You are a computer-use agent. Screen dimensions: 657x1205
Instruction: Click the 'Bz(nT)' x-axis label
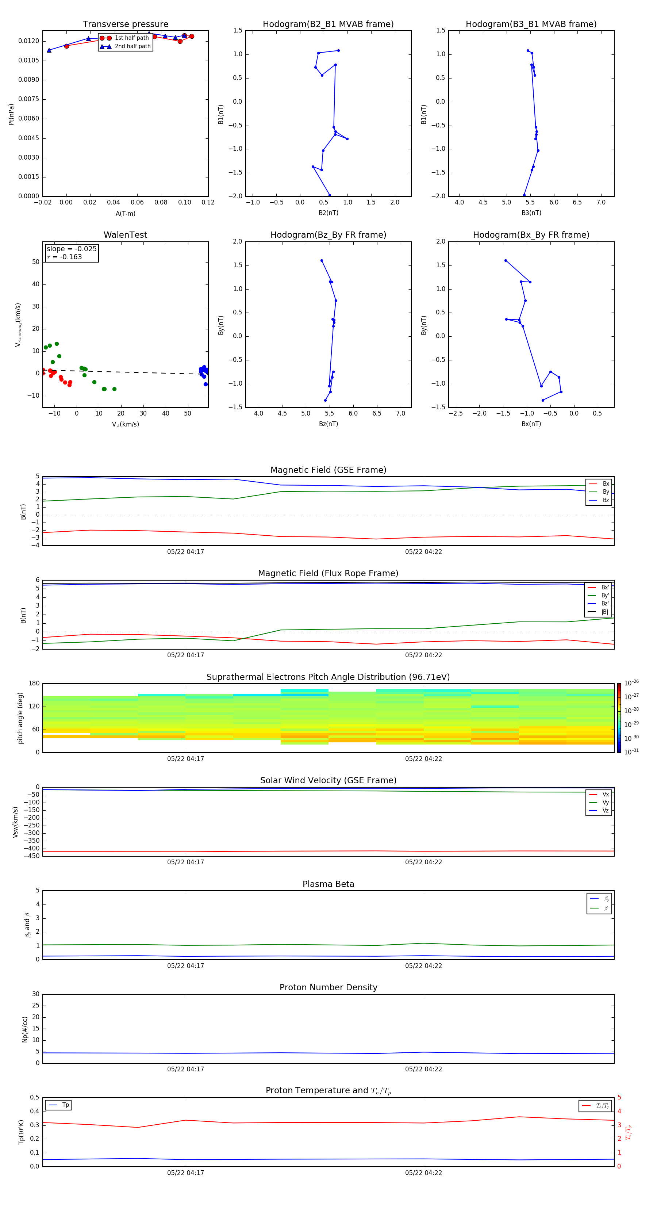tap(328, 424)
